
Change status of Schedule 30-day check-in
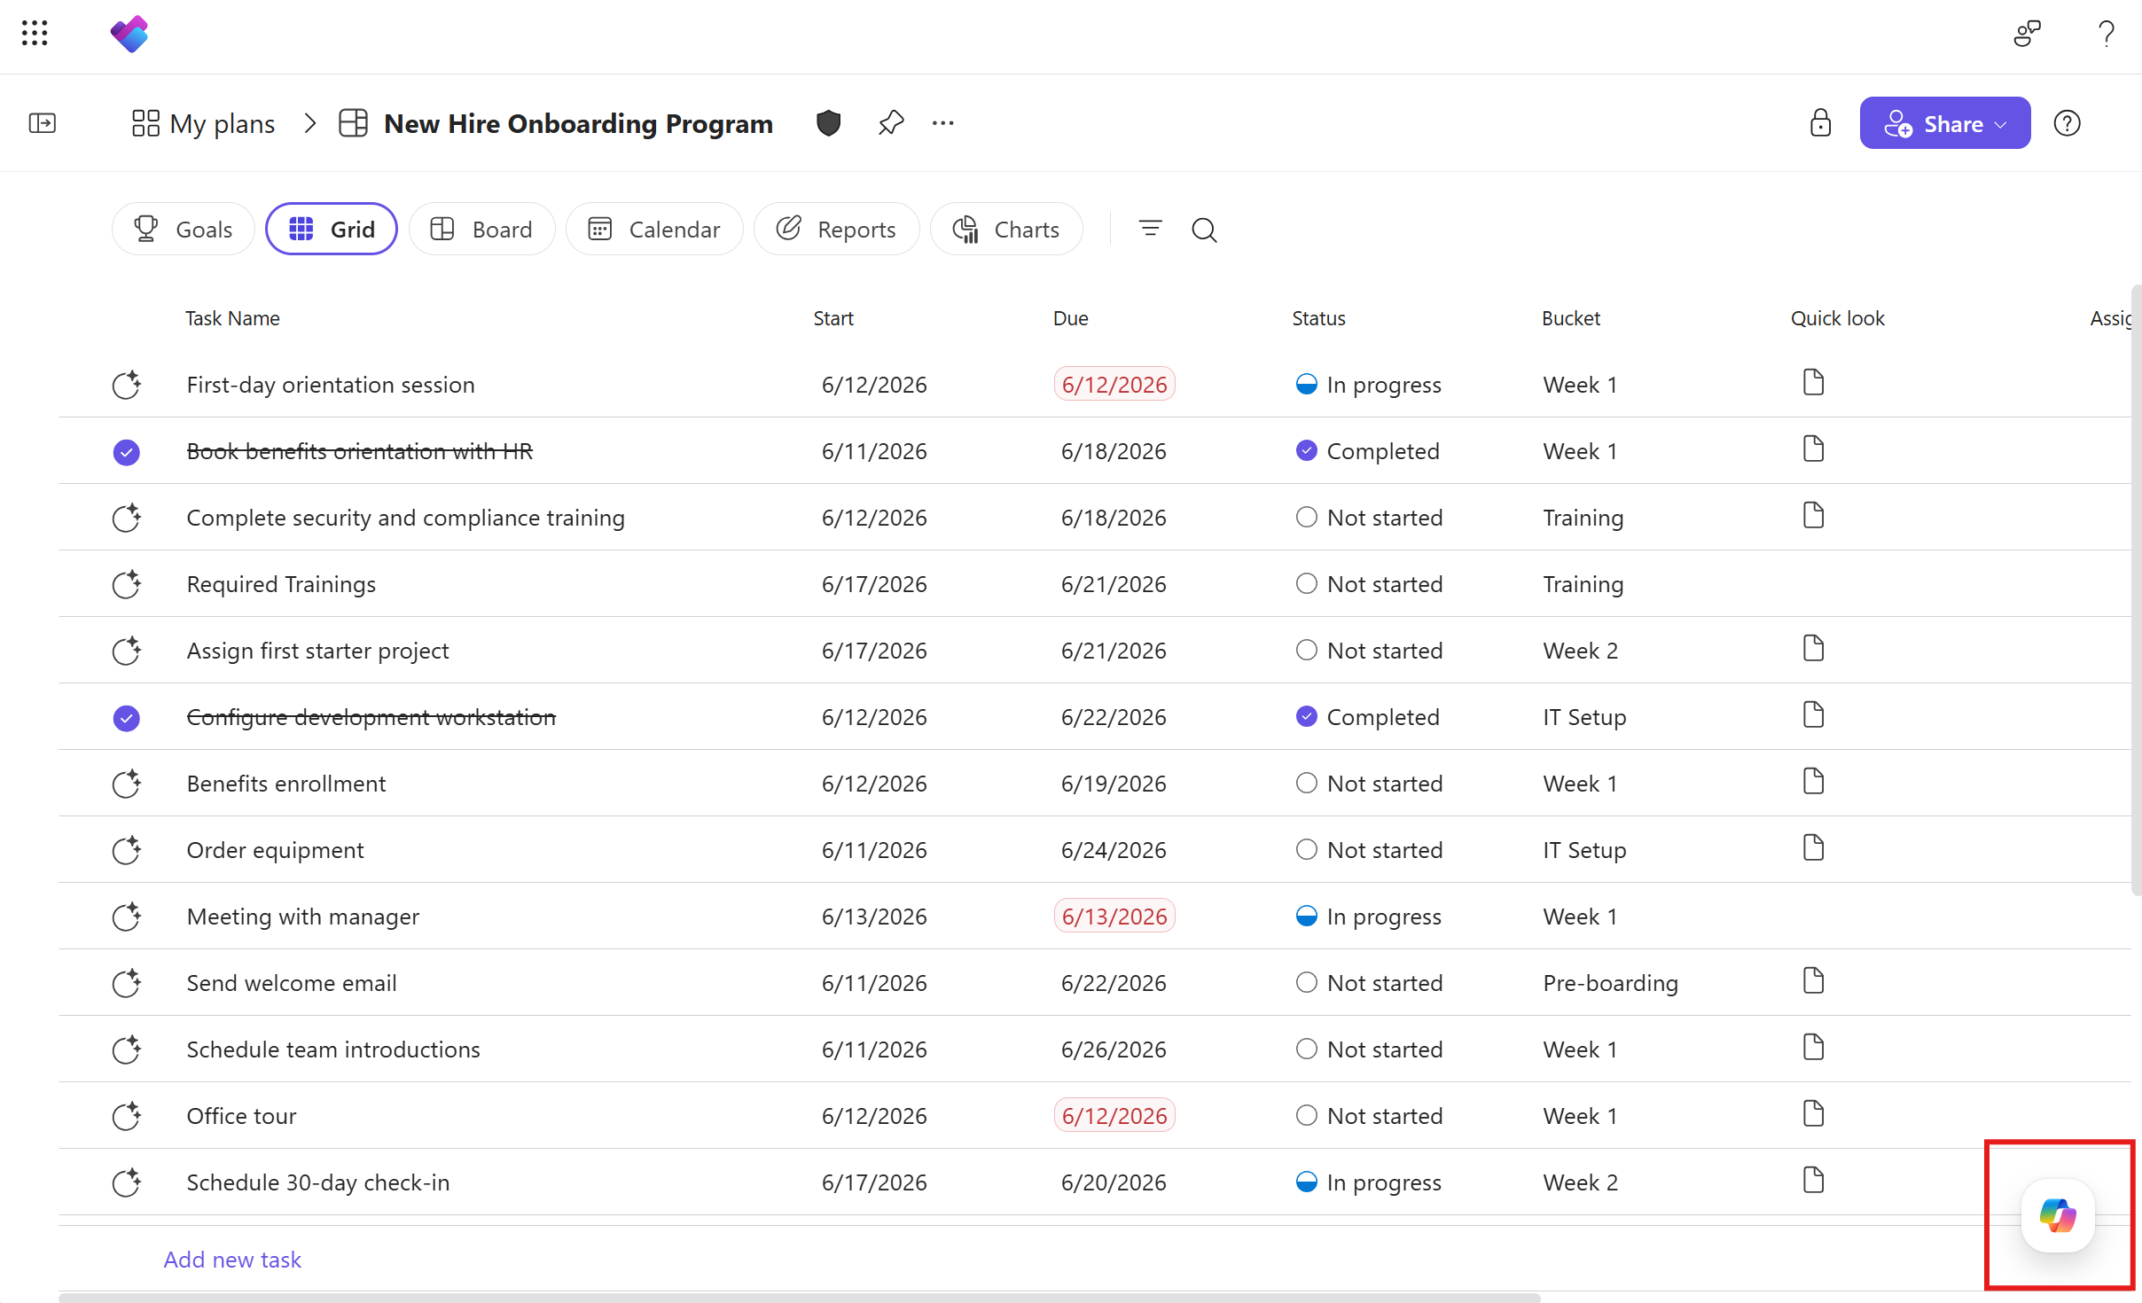coord(1368,1182)
